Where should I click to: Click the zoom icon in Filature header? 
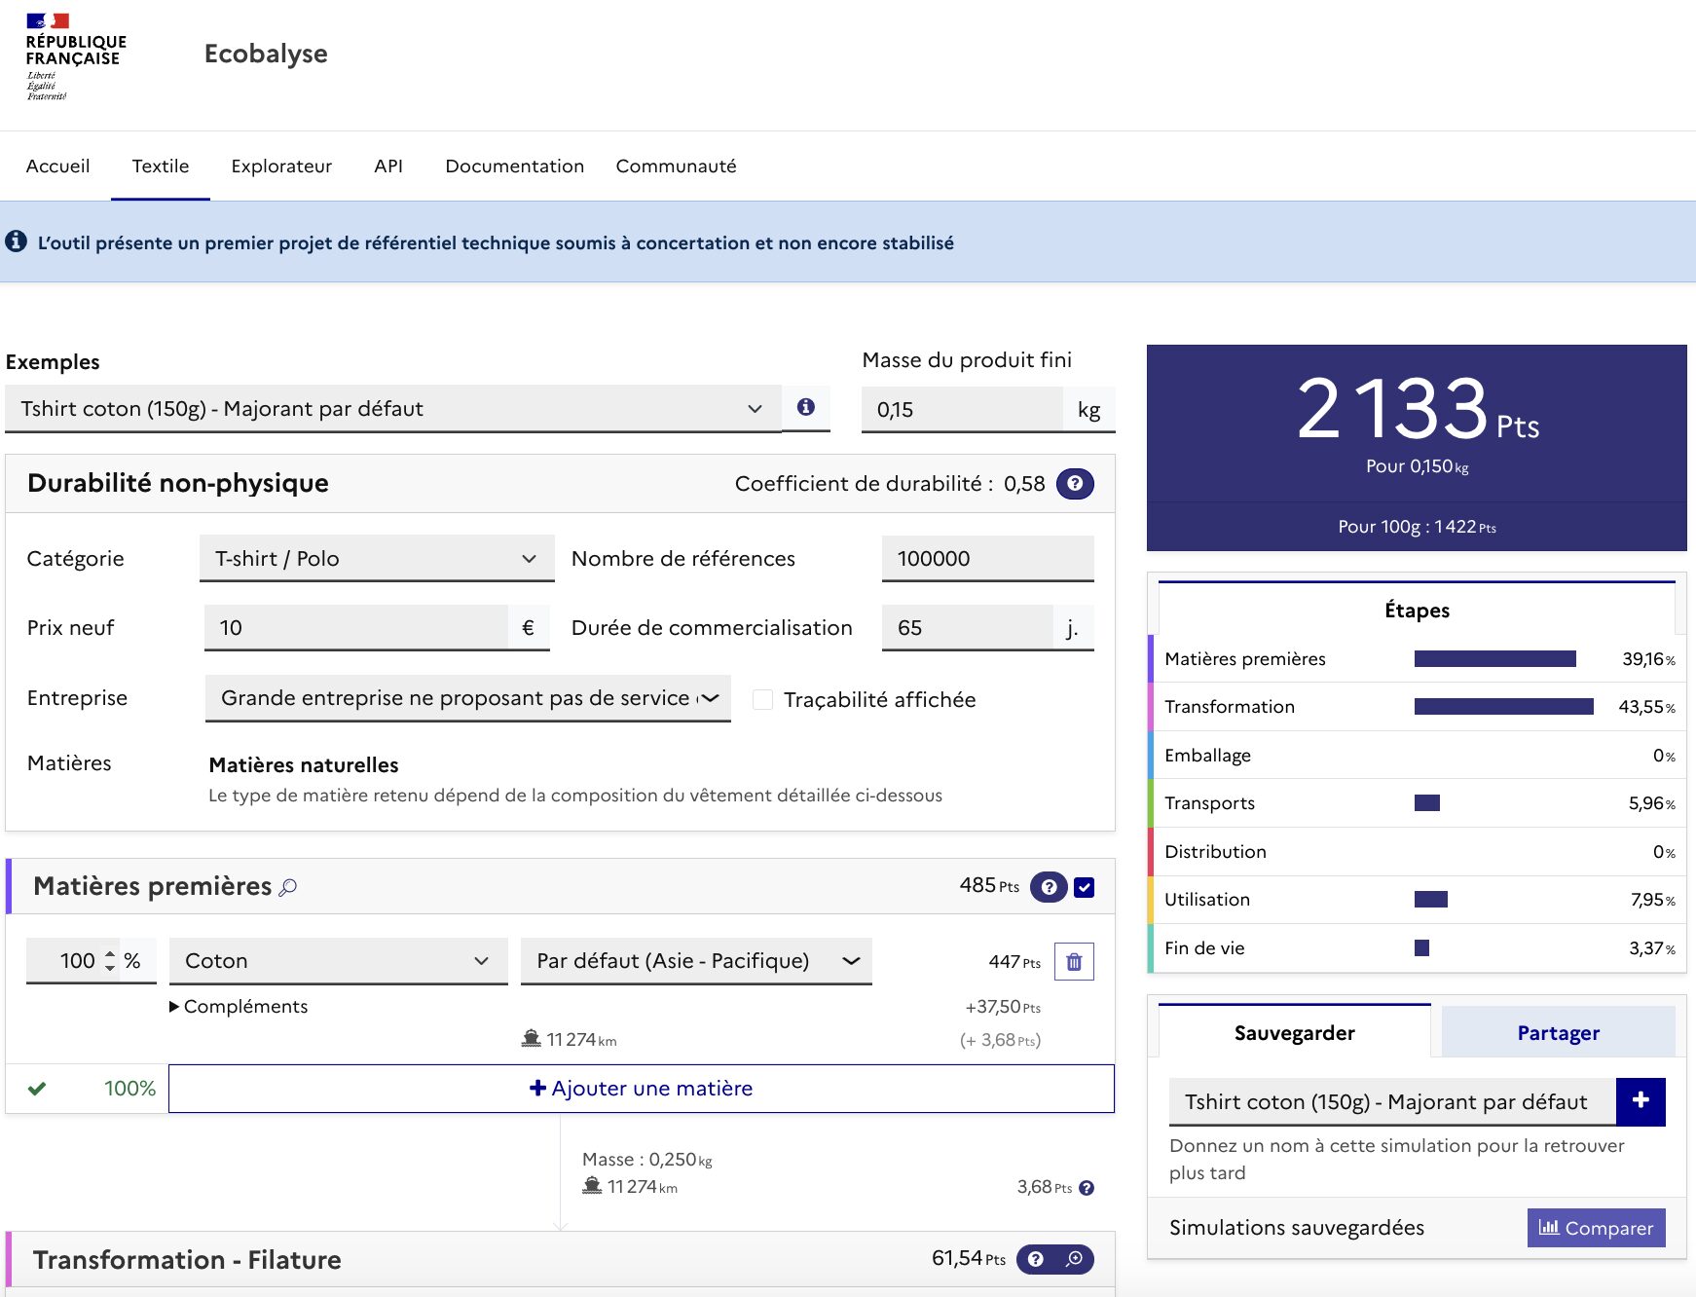(1074, 1259)
